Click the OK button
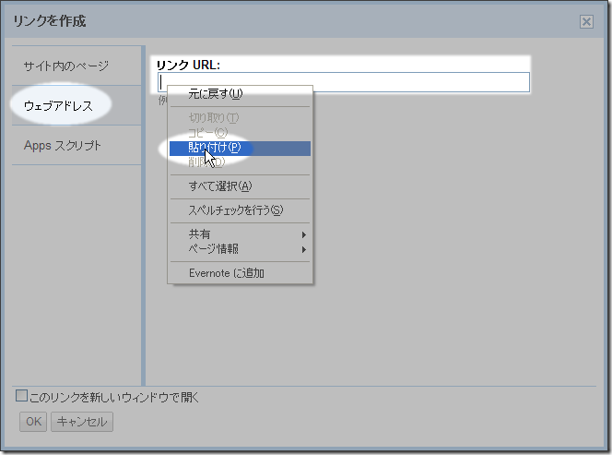This screenshot has width=612, height=455. coord(33,422)
